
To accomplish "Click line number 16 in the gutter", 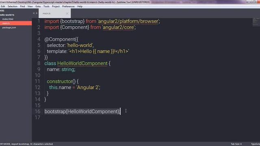I will point(37,112).
